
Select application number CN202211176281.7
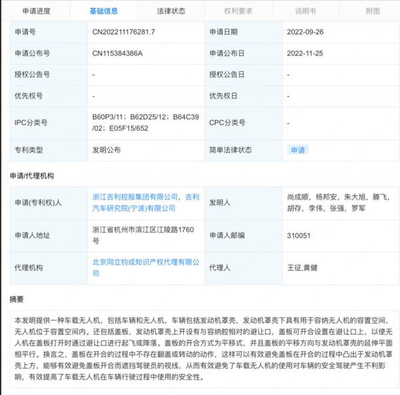click(x=123, y=32)
